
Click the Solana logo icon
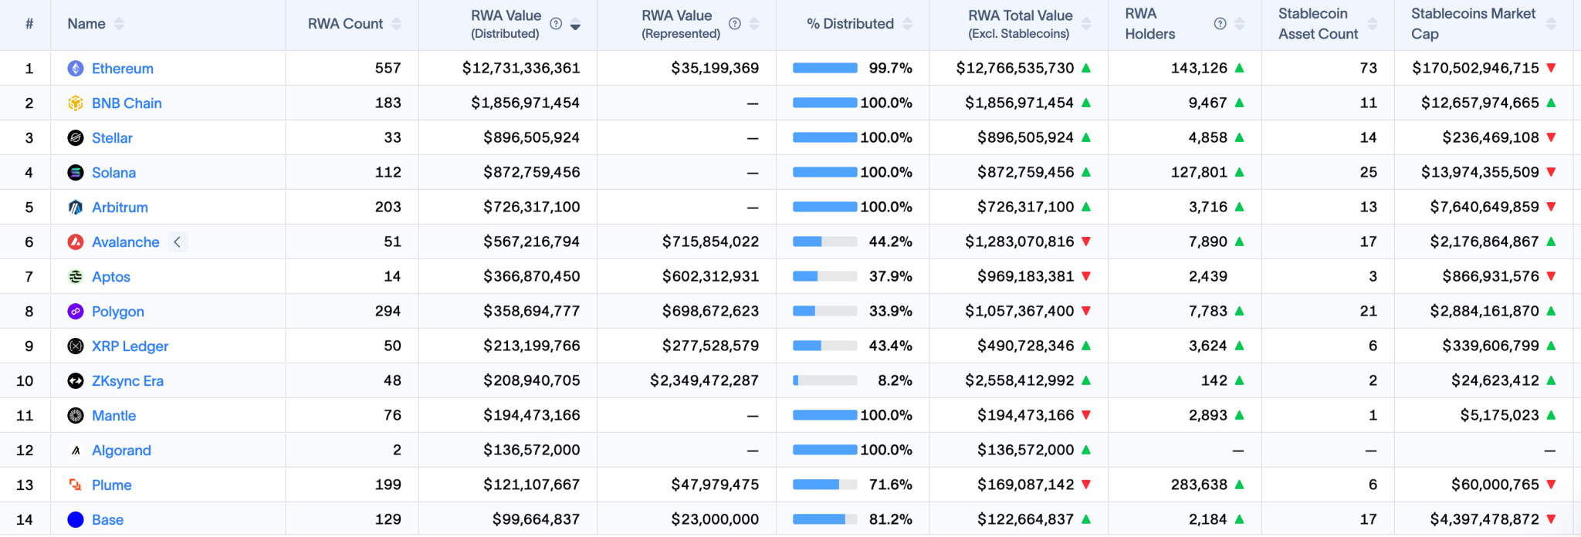click(76, 173)
